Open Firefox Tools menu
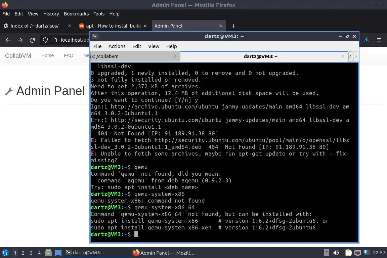The height and width of the screenshot is (258, 387). [99, 14]
